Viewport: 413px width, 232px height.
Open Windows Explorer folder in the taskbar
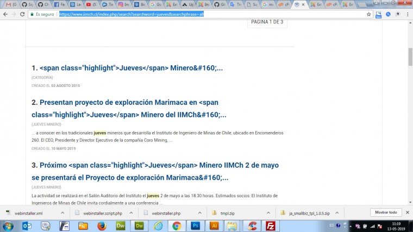232,226
